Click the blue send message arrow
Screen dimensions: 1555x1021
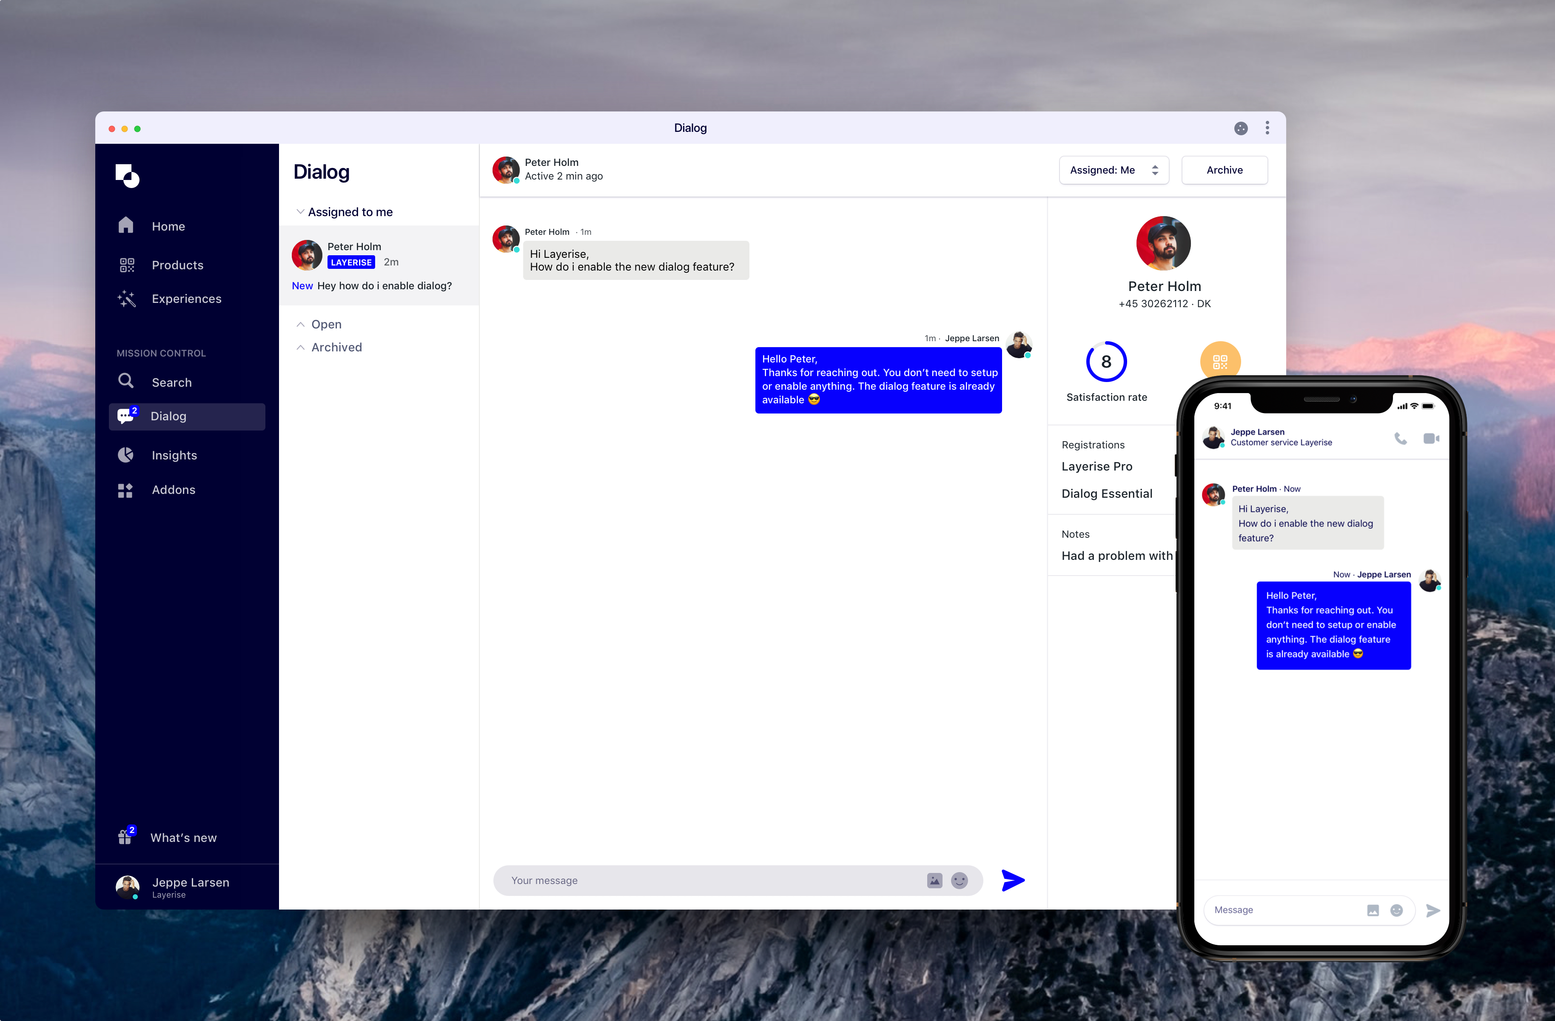1012,880
